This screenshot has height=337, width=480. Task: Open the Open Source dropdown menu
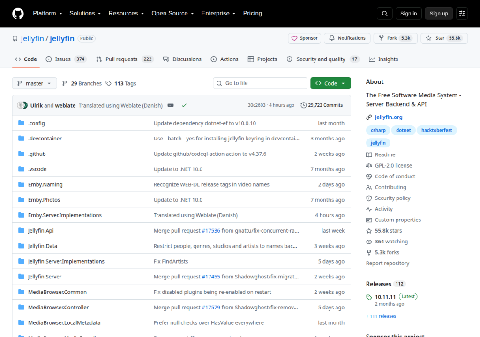pos(172,14)
